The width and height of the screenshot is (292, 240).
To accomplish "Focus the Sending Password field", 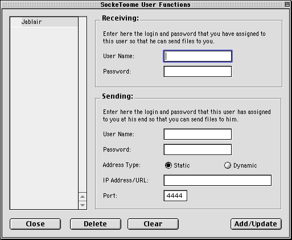I will 198,149.
